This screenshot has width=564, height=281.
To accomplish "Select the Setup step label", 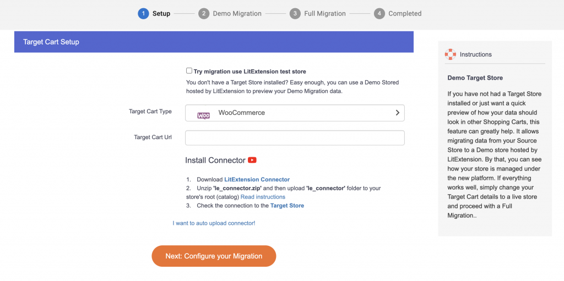I will (161, 14).
